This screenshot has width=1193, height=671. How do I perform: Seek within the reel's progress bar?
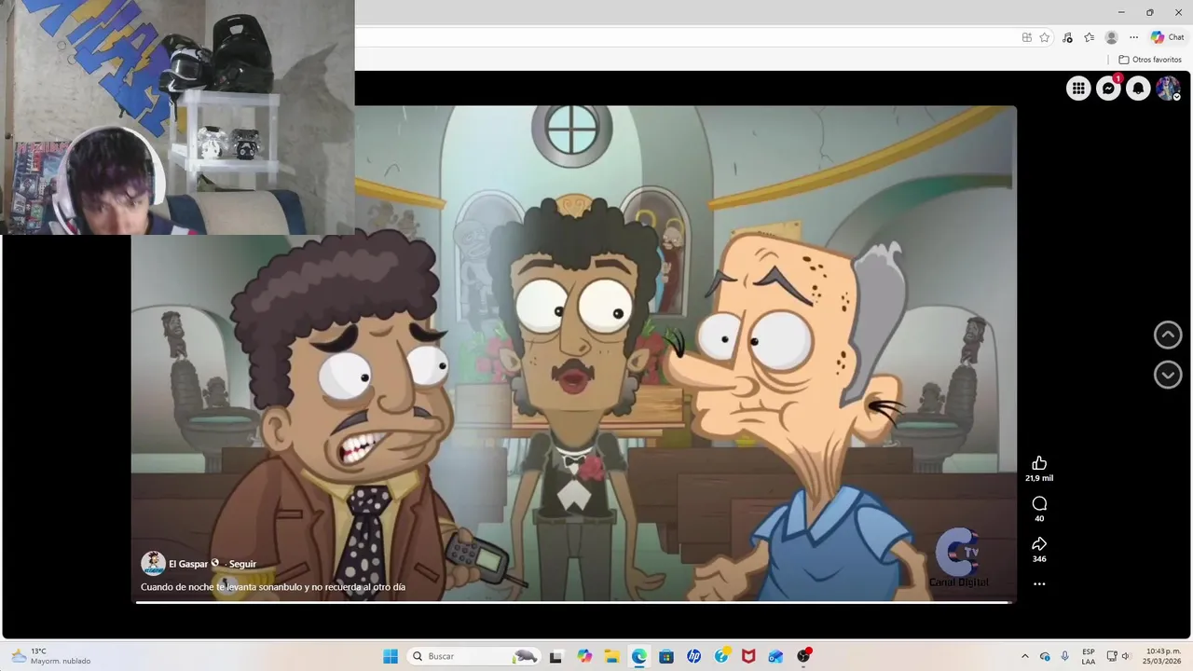click(x=574, y=602)
